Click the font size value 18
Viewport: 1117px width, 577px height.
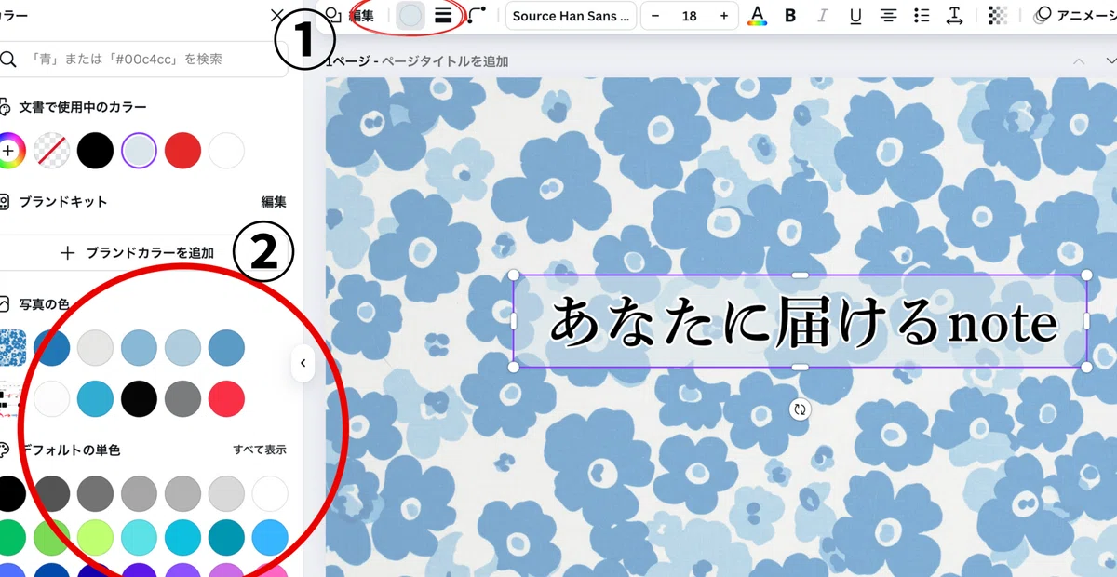point(689,16)
